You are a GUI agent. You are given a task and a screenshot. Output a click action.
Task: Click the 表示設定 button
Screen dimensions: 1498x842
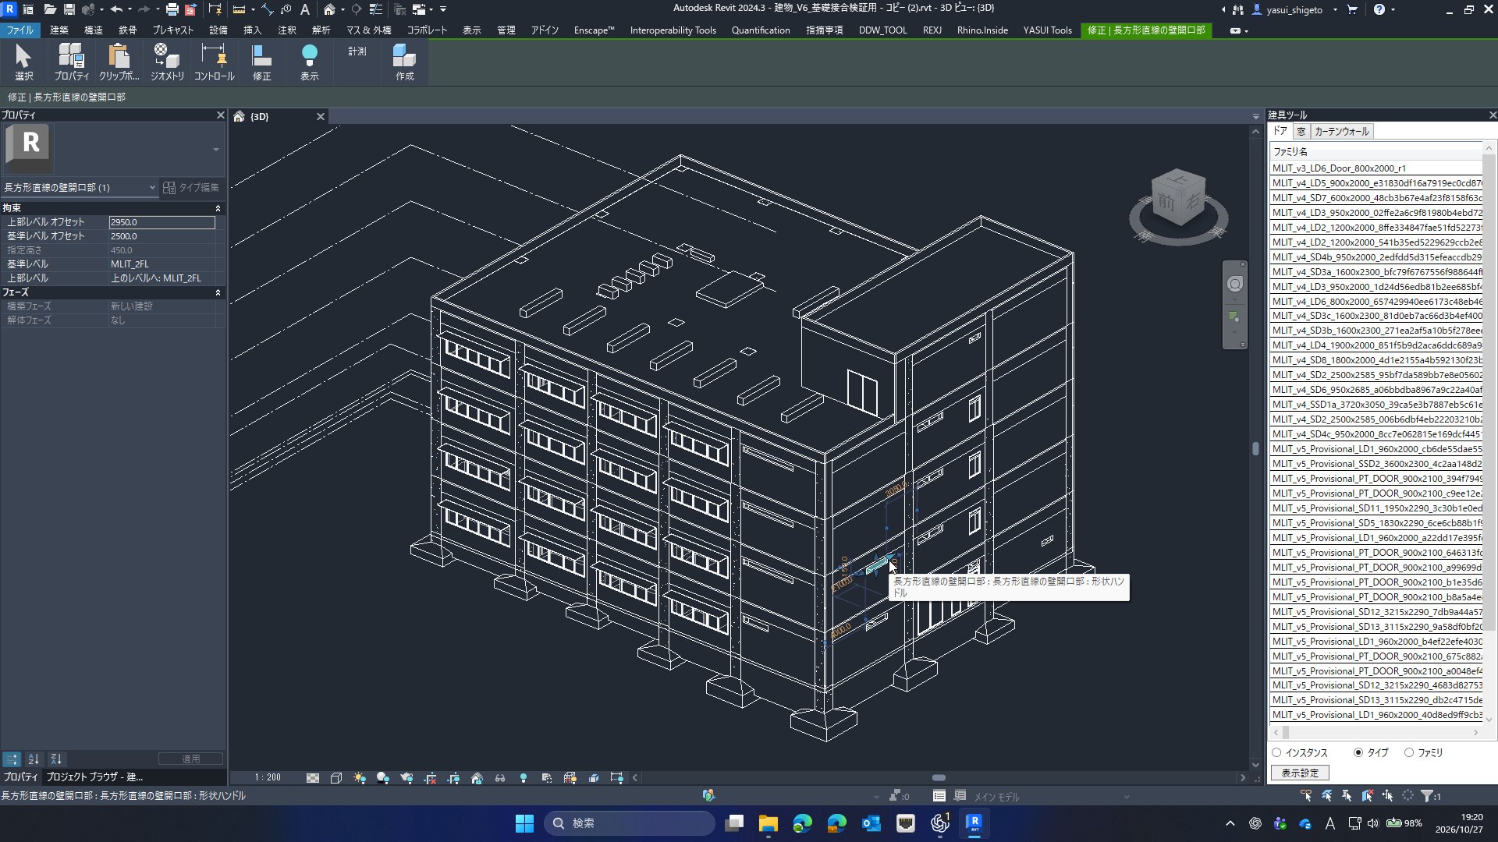tap(1300, 773)
